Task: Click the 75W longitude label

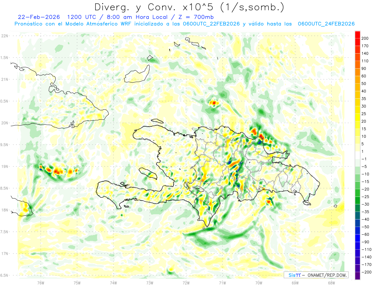Action: [x=77, y=282]
